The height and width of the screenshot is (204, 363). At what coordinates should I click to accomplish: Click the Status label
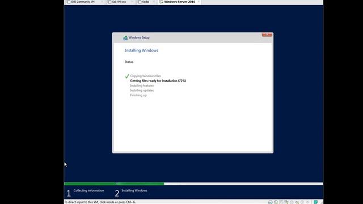(x=129, y=62)
